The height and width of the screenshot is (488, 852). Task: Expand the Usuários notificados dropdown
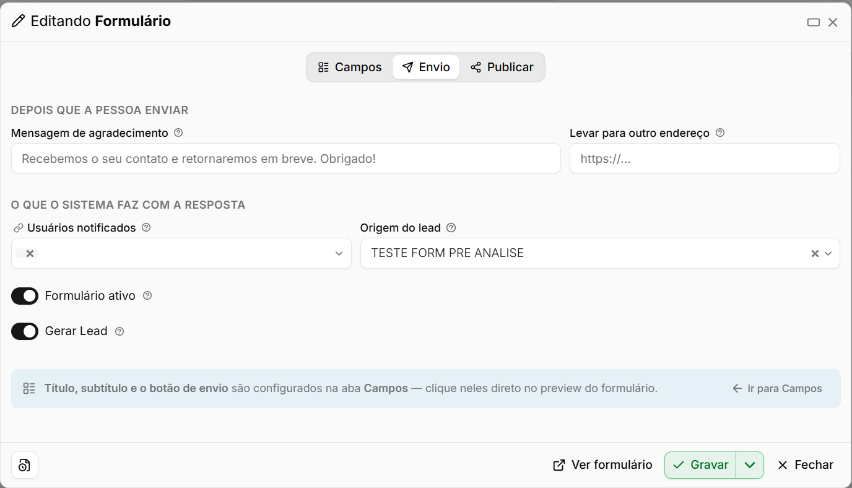click(x=339, y=253)
